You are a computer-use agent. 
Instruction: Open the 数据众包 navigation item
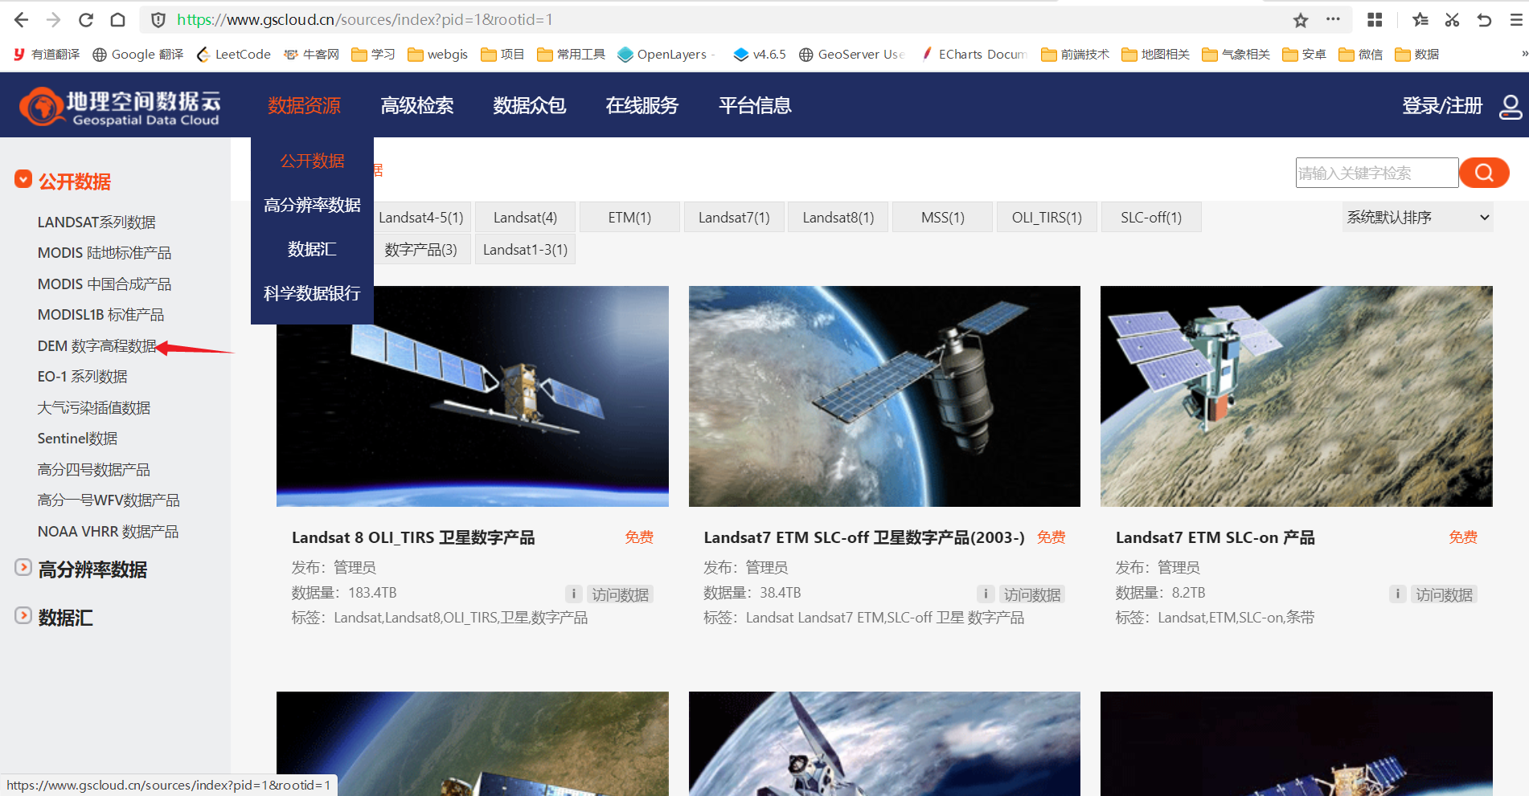(x=529, y=105)
